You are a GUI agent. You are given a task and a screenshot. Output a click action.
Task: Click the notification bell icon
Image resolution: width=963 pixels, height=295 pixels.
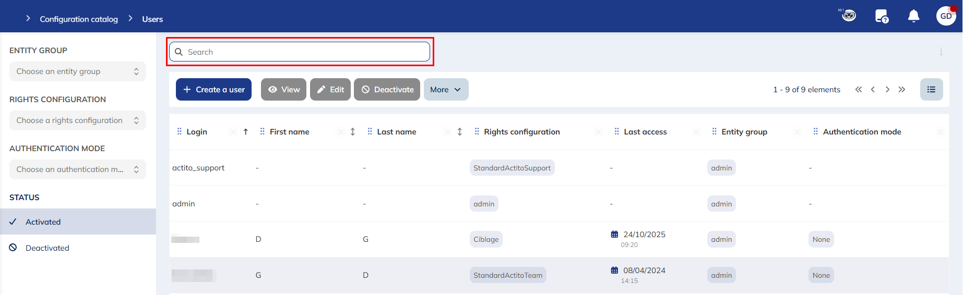(913, 16)
